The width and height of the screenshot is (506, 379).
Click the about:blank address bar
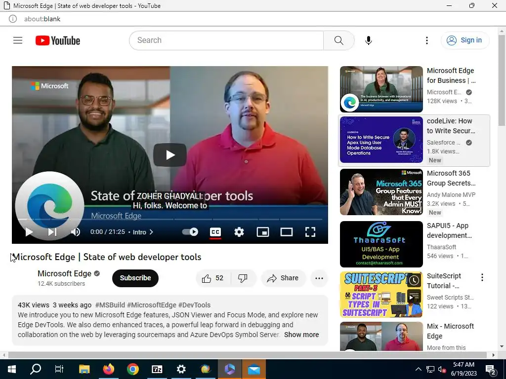[x=42, y=19]
